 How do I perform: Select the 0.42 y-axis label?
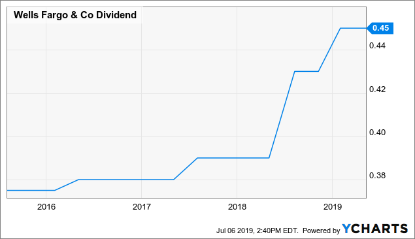pyautogui.click(x=377, y=89)
